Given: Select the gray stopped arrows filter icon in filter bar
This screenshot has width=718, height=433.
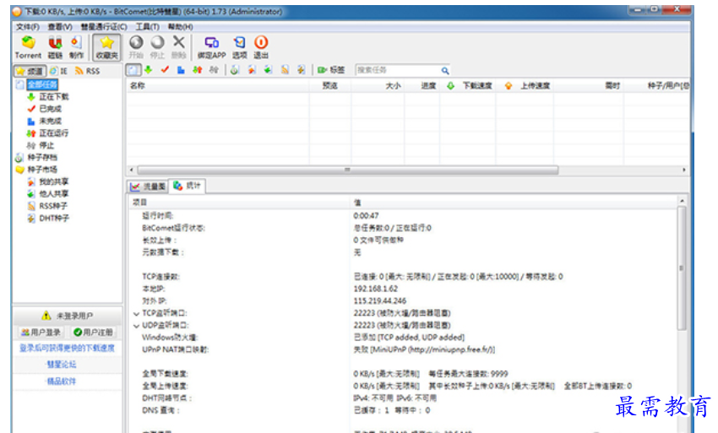Looking at the screenshot, I should click(x=214, y=70).
